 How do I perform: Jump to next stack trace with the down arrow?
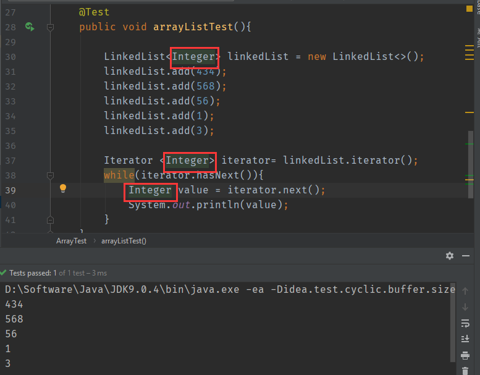[465, 307]
